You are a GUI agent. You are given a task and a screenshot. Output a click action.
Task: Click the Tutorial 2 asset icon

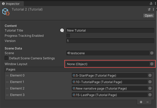click(x=6, y=12)
